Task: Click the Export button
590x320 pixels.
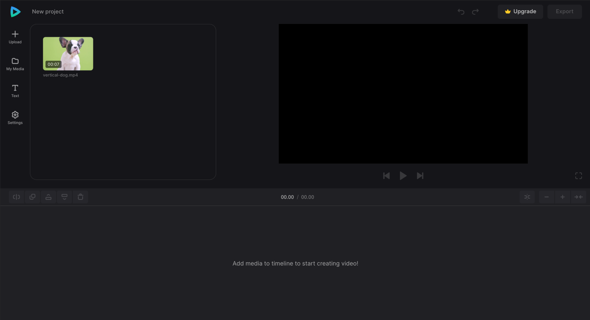Action: [x=565, y=12]
